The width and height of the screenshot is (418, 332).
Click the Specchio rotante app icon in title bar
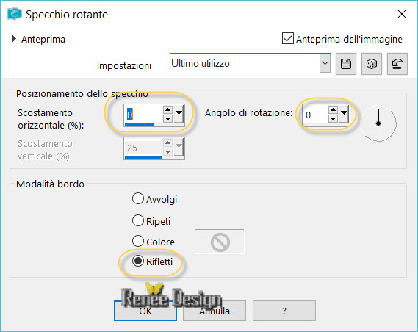(15, 14)
